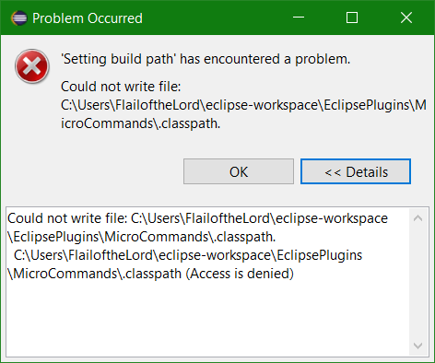Click the 'Could not write file:' label
The image size is (435, 363).
(121, 87)
